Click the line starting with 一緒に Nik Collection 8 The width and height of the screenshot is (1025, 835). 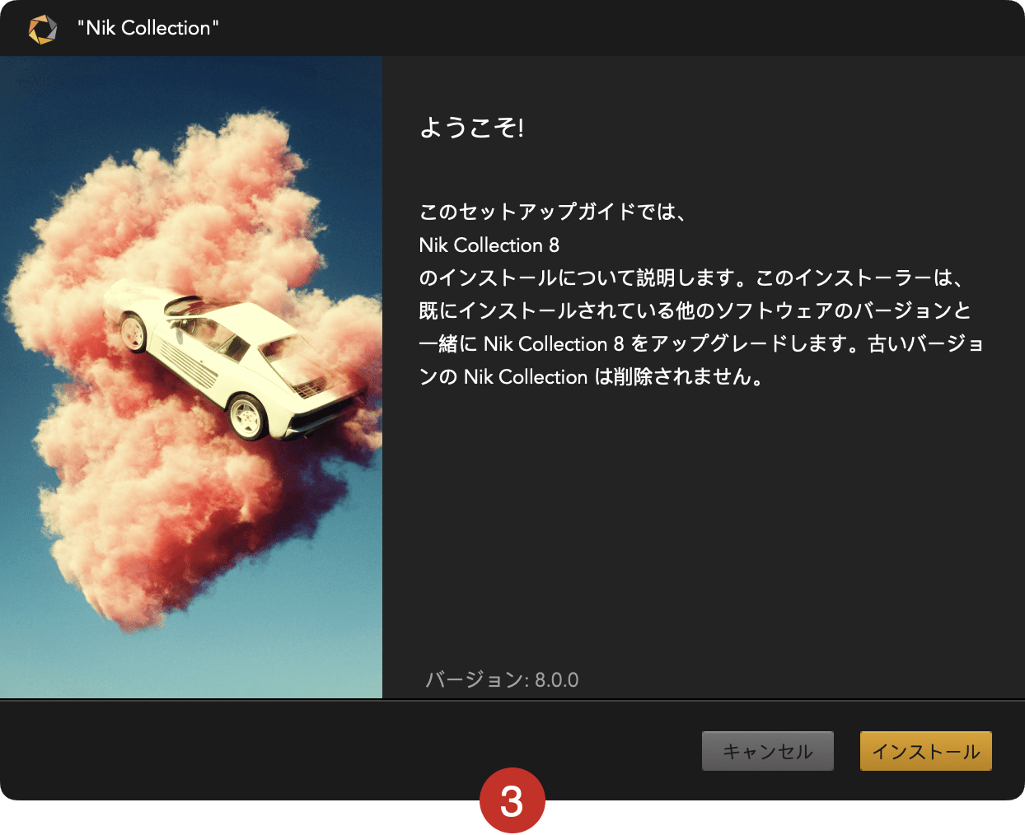pos(701,343)
